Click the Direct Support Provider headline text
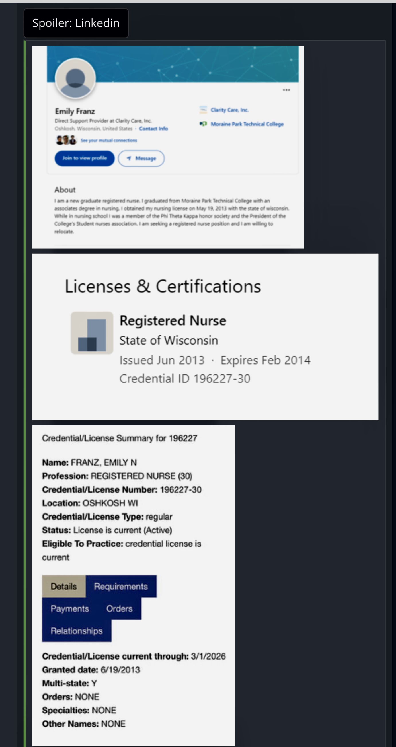The width and height of the screenshot is (396, 747). (x=103, y=121)
